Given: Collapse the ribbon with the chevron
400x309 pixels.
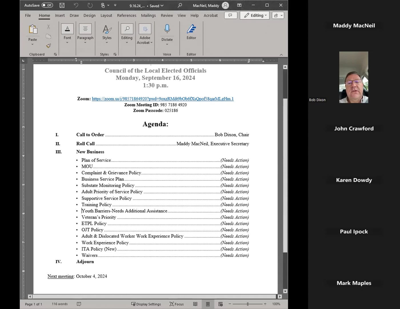Looking at the screenshot, I should (x=281, y=55).
